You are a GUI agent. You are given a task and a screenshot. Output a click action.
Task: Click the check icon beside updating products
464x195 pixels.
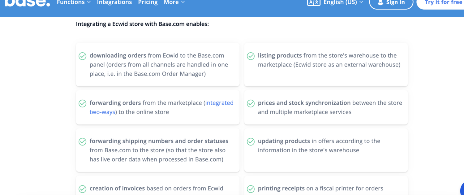tap(251, 141)
